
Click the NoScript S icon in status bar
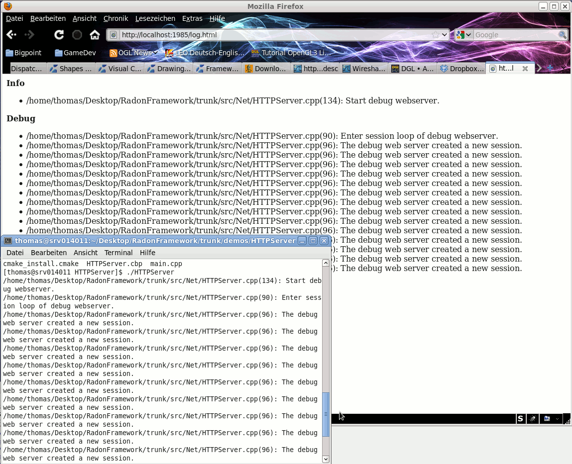pos(520,419)
